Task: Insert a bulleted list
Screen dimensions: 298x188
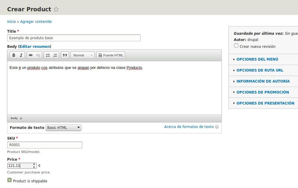Action: point(48,55)
